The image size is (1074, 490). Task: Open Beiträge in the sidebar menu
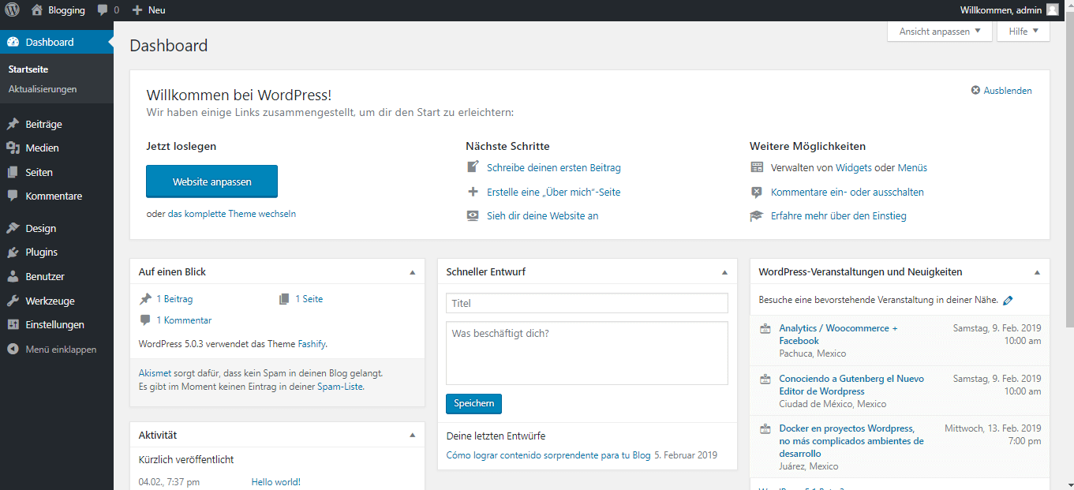coord(57,124)
